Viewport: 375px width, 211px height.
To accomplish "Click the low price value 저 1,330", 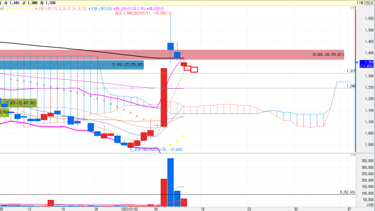I will point(48,3).
